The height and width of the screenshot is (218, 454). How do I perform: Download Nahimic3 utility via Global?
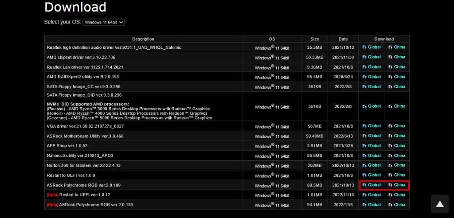[x=372, y=156]
